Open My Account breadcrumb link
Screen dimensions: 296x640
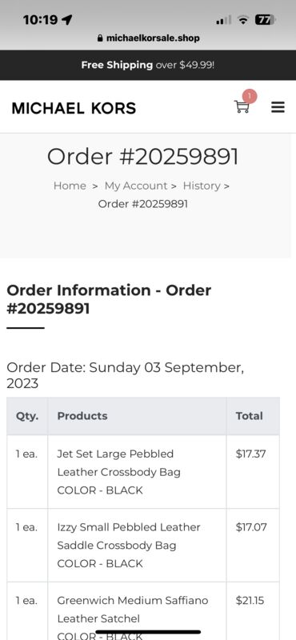(x=136, y=186)
